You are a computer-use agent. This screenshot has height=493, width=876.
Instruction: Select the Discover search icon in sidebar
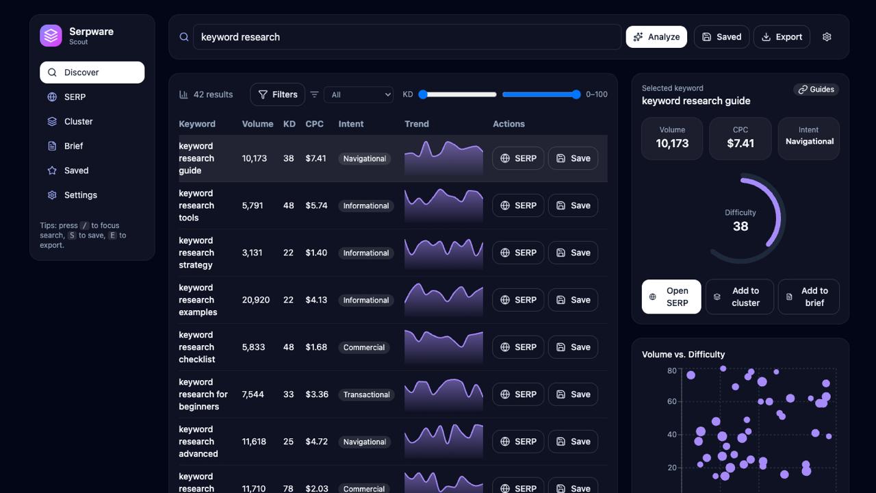(52, 72)
